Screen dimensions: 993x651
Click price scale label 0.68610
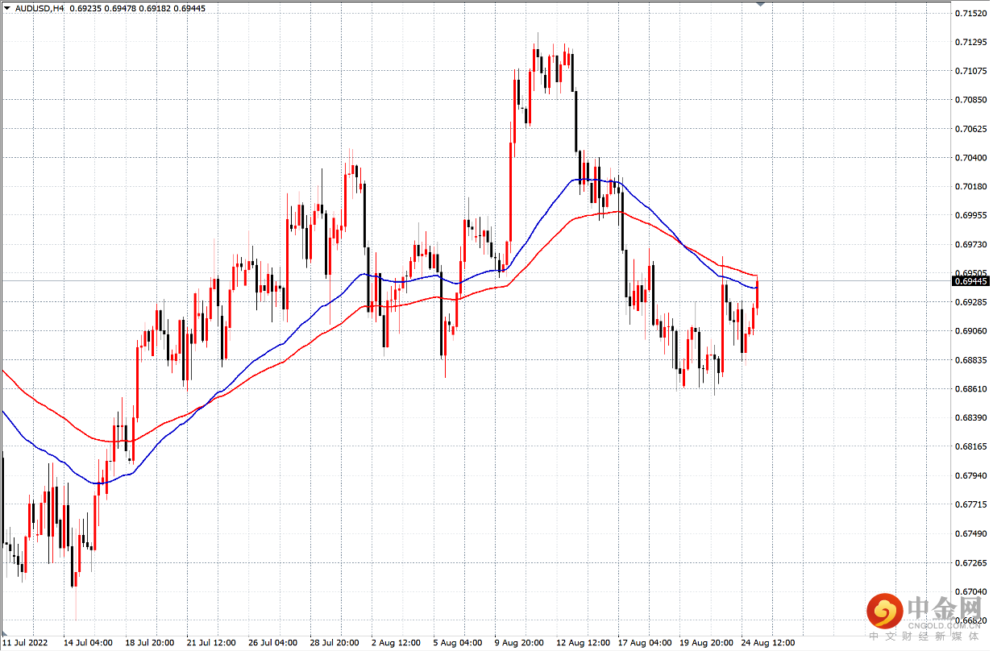point(971,389)
